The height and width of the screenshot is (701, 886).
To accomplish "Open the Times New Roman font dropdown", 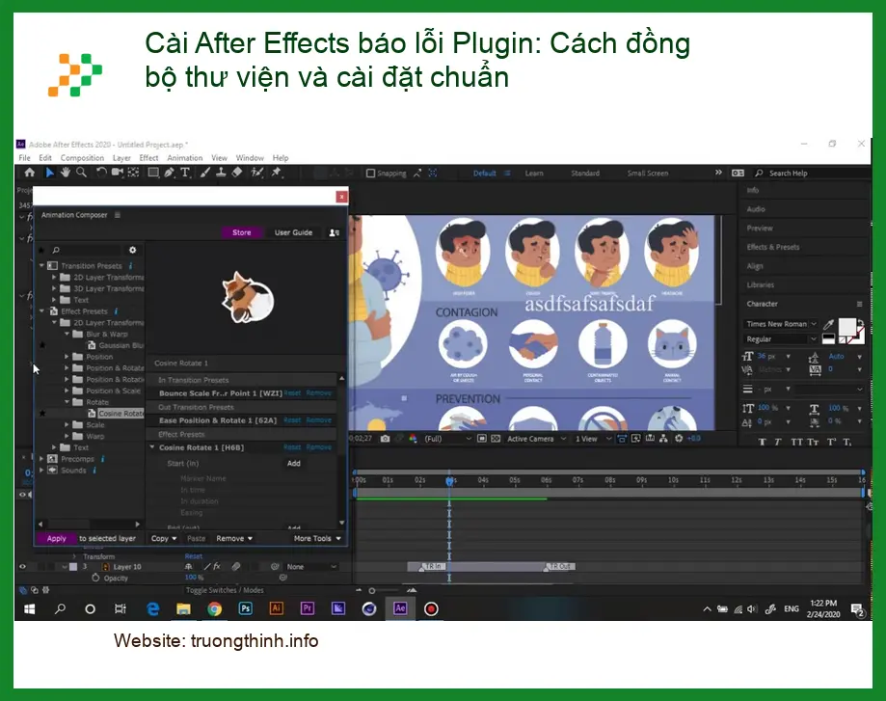I will [781, 324].
